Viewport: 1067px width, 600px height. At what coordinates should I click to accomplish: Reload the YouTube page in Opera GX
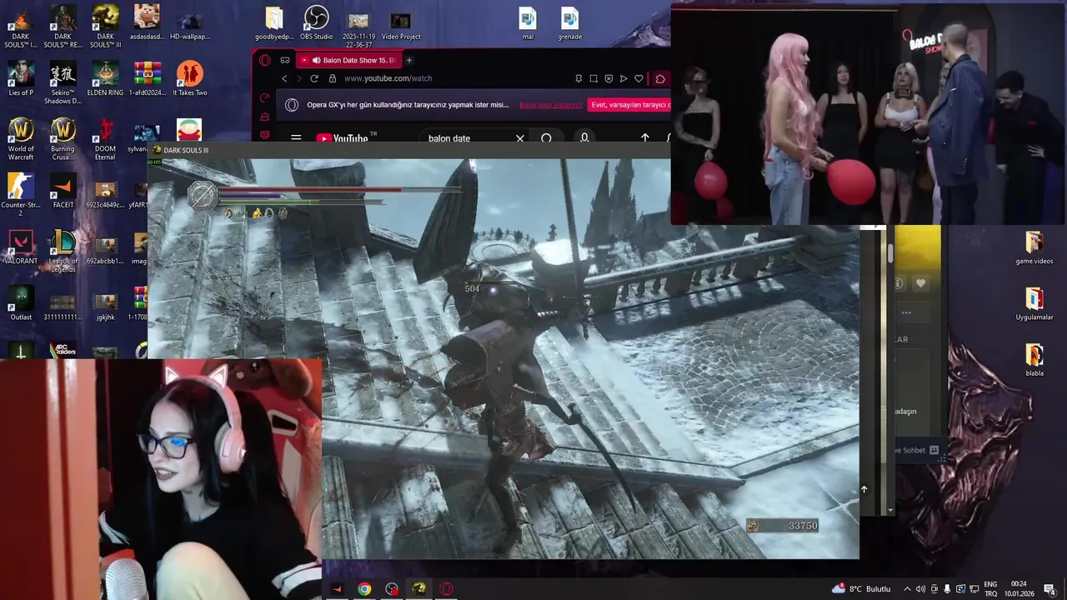[314, 78]
